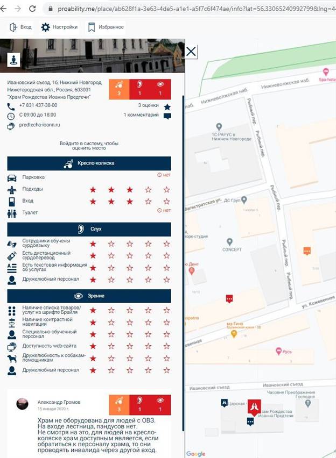Select the Зрение section header

(x=89, y=296)
